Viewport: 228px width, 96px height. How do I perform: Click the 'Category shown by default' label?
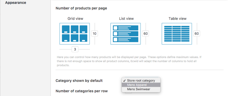[x=79, y=81]
